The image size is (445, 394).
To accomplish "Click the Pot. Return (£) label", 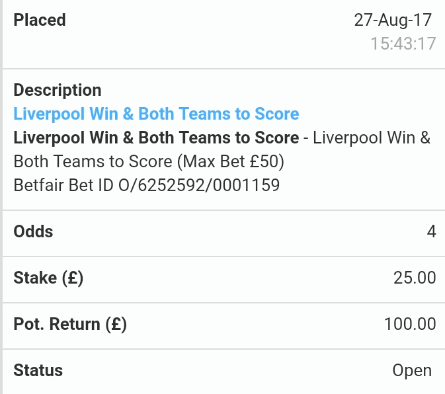I will pos(70,324).
